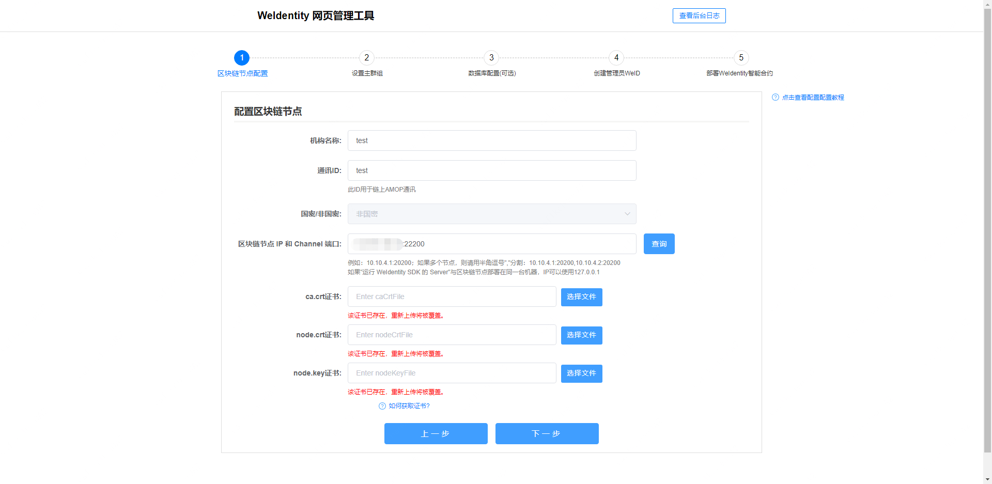Image resolution: width=992 pixels, height=484 pixels.
Task: Click step 4 创建管理员WeID circle
Action: click(616, 58)
